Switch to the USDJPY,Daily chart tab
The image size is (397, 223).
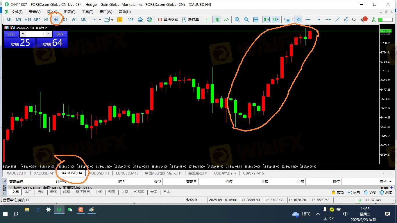point(225,173)
